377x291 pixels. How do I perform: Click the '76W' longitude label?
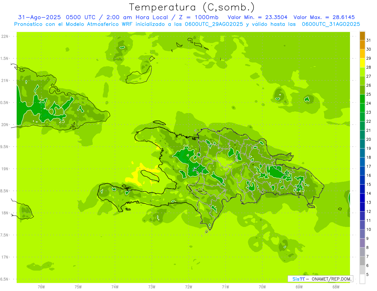(41, 287)
